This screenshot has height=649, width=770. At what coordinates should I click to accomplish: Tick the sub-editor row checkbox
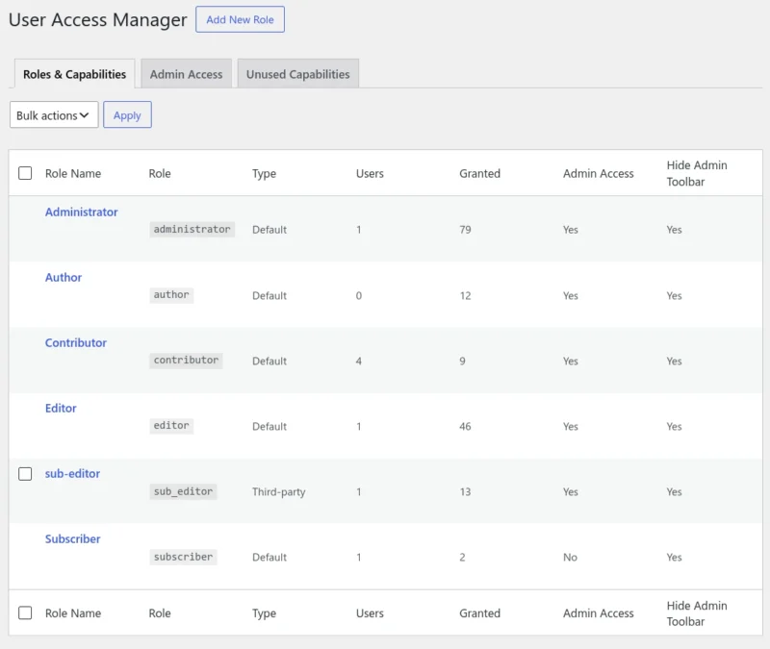click(x=25, y=474)
